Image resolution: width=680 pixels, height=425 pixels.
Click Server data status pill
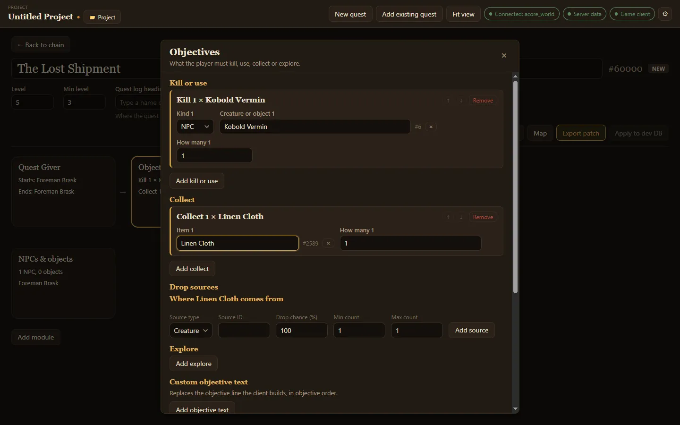coord(585,14)
